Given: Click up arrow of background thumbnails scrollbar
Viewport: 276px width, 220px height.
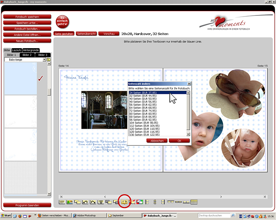Looking at the screenshot, I should 49,64.
